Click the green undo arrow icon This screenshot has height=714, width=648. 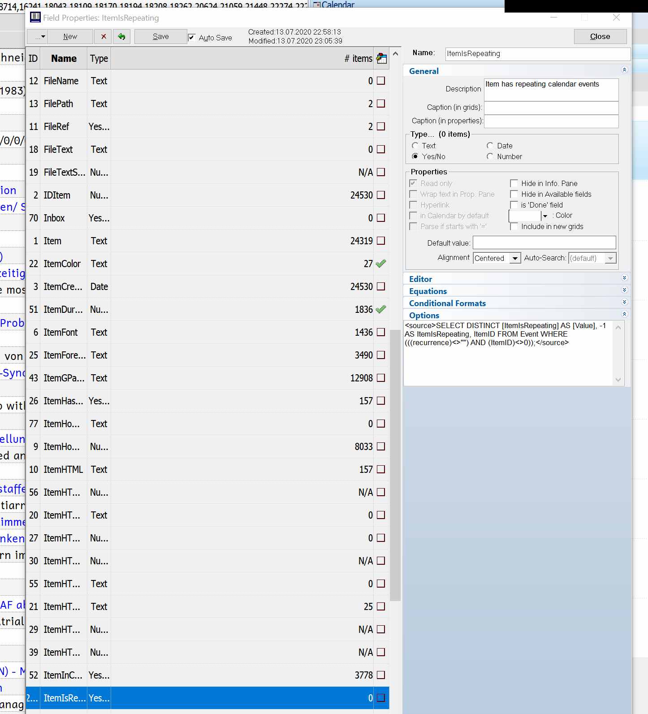121,37
